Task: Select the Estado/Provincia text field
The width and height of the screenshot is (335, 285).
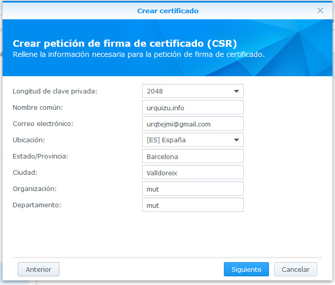Action: point(192,156)
